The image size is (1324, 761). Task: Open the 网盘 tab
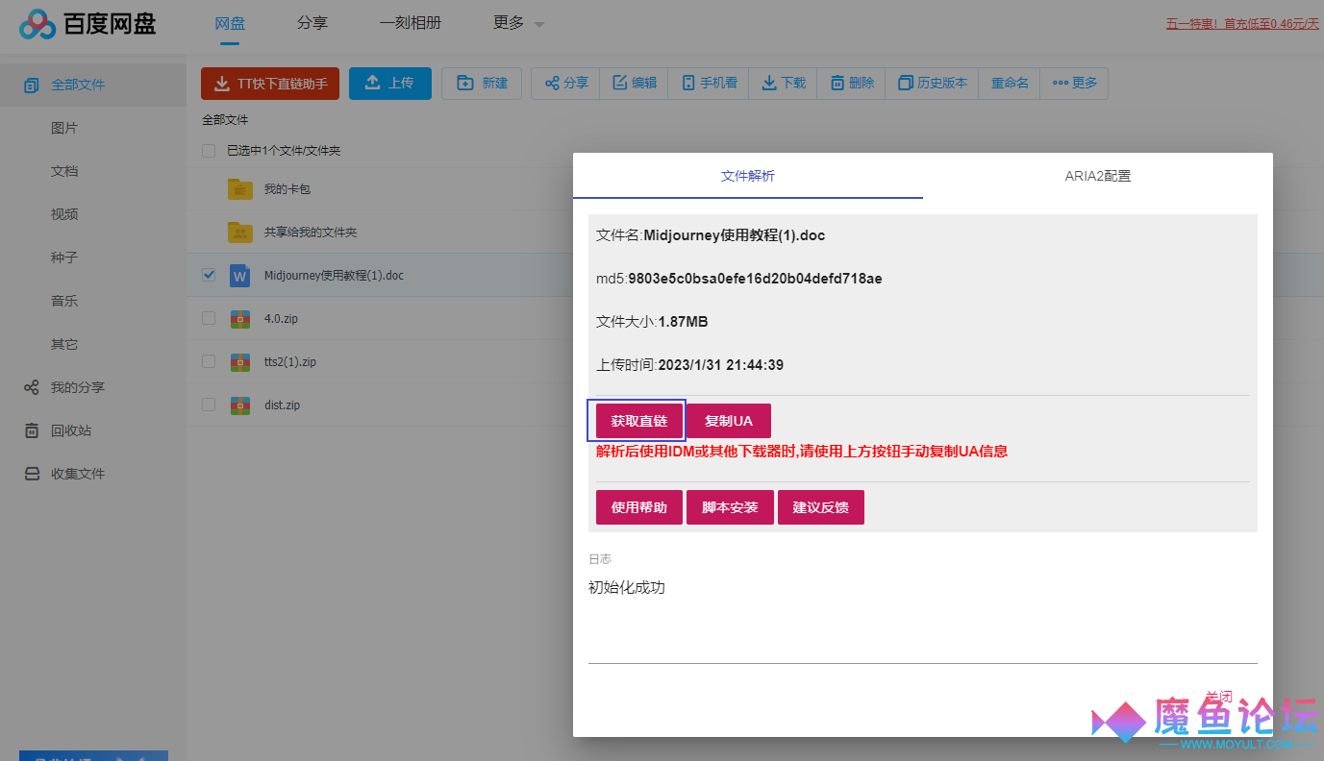pyautogui.click(x=230, y=23)
